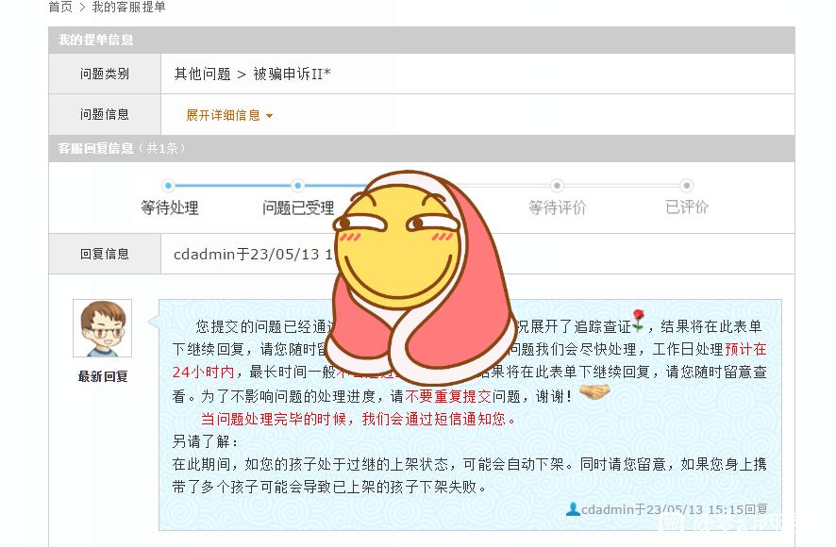
Task: Click the 等待评价 progress step dot
Action: tap(557, 186)
